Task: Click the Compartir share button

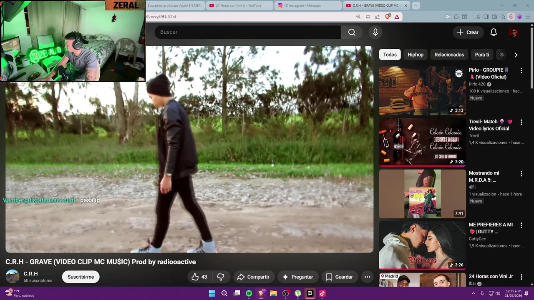Action: (253, 277)
